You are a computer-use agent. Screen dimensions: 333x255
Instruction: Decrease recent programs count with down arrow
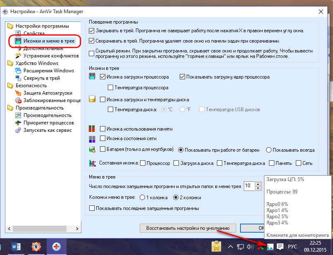258,188
